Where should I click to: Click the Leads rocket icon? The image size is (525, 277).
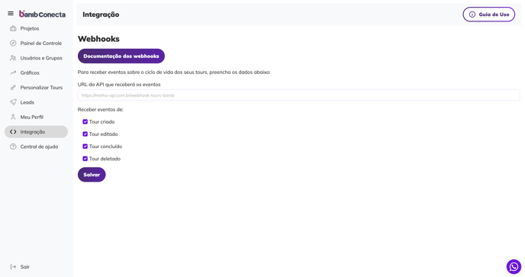point(13,102)
